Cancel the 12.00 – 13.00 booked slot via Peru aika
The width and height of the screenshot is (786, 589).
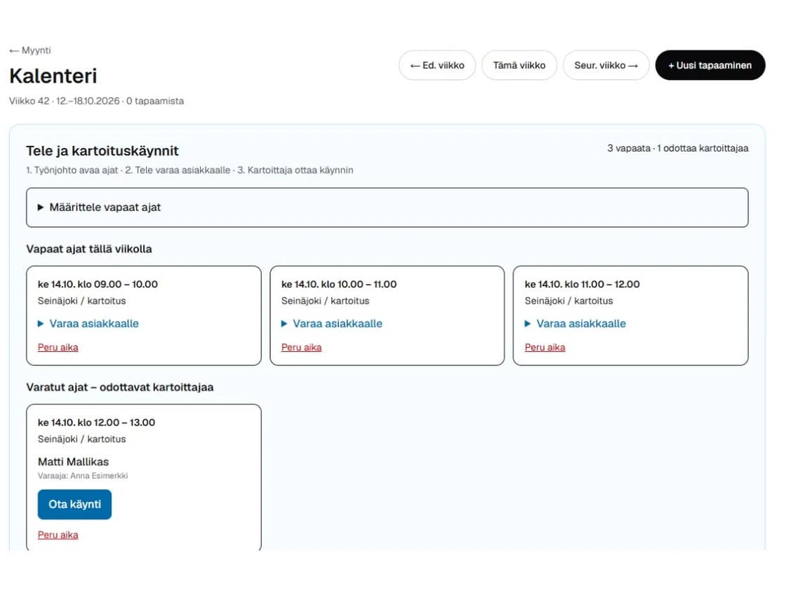pyautogui.click(x=58, y=534)
